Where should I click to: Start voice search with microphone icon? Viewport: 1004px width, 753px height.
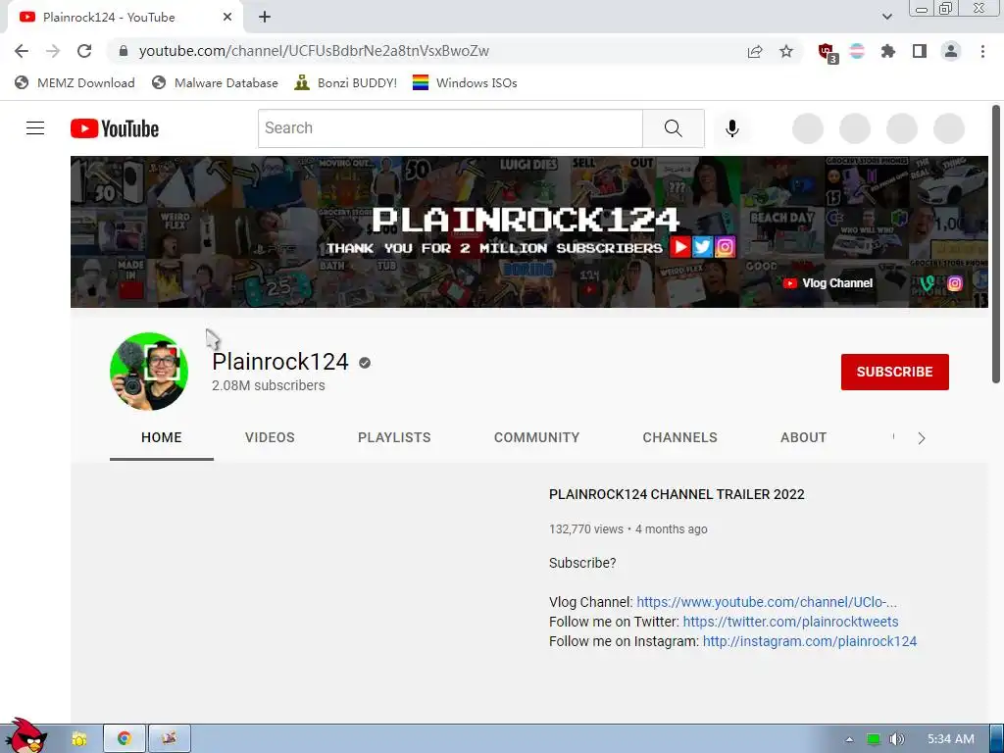tap(731, 128)
